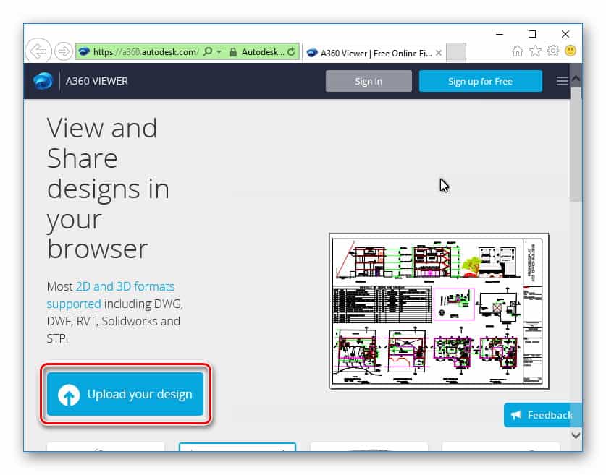This screenshot has width=606, height=475.
Task: Click the browser Back arrow button
Action: 38,51
